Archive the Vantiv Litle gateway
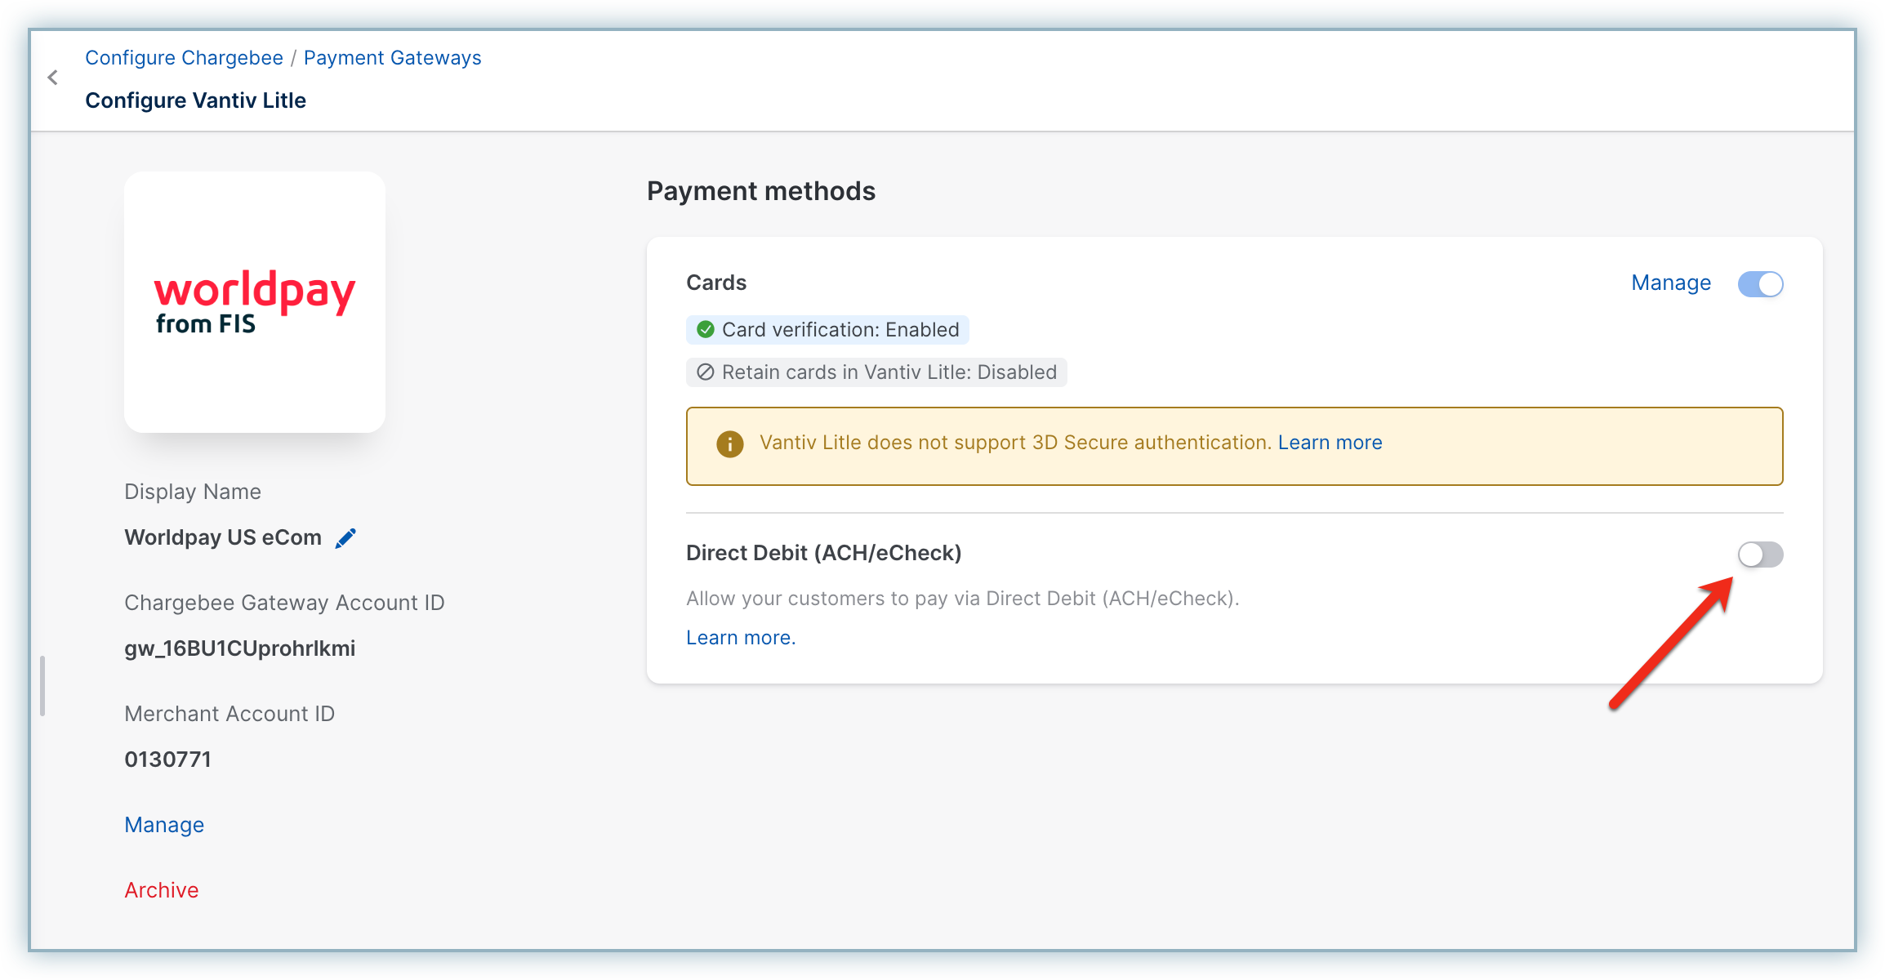The height and width of the screenshot is (980, 1885). pyautogui.click(x=162, y=890)
